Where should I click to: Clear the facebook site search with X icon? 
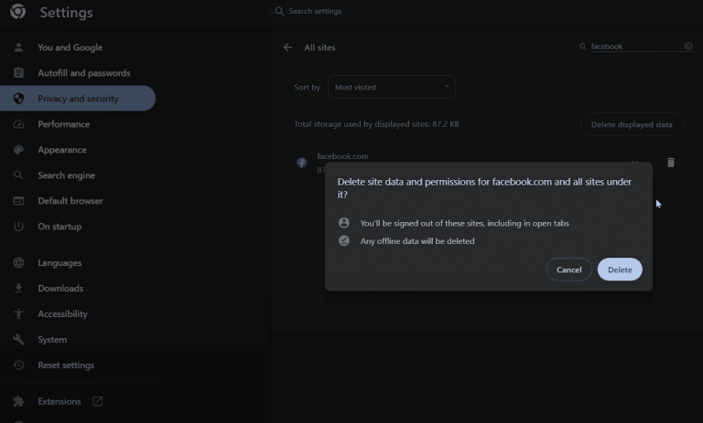pos(688,46)
